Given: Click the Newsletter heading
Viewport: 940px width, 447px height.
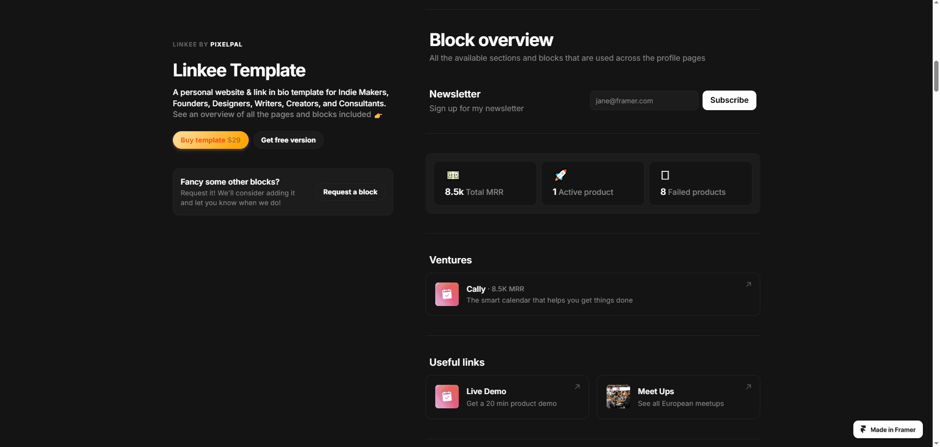Looking at the screenshot, I should point(455,94).
